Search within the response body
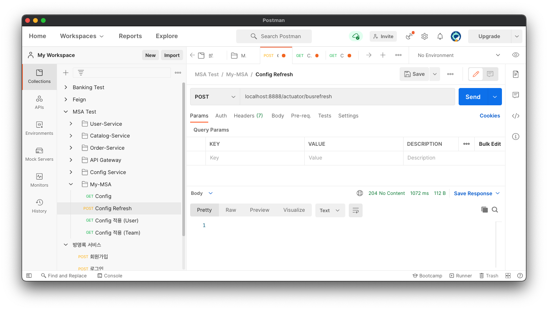Viewport: 548px width, 310px height. coord(495,210)
